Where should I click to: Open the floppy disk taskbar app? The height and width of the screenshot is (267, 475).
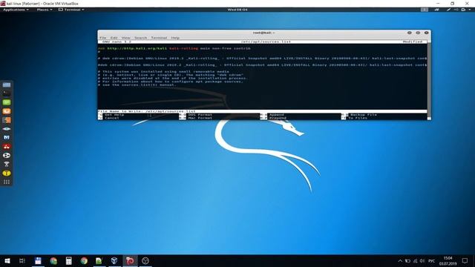(38, 260)
